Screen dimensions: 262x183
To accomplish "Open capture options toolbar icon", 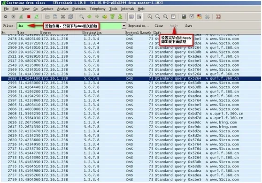I will (13, 17).
